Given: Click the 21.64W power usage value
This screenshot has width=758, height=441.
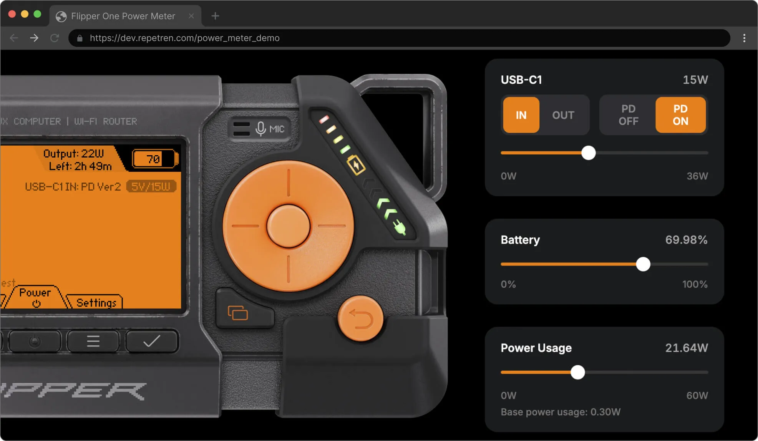Looking at the screenshot, I should click(686, 348).
